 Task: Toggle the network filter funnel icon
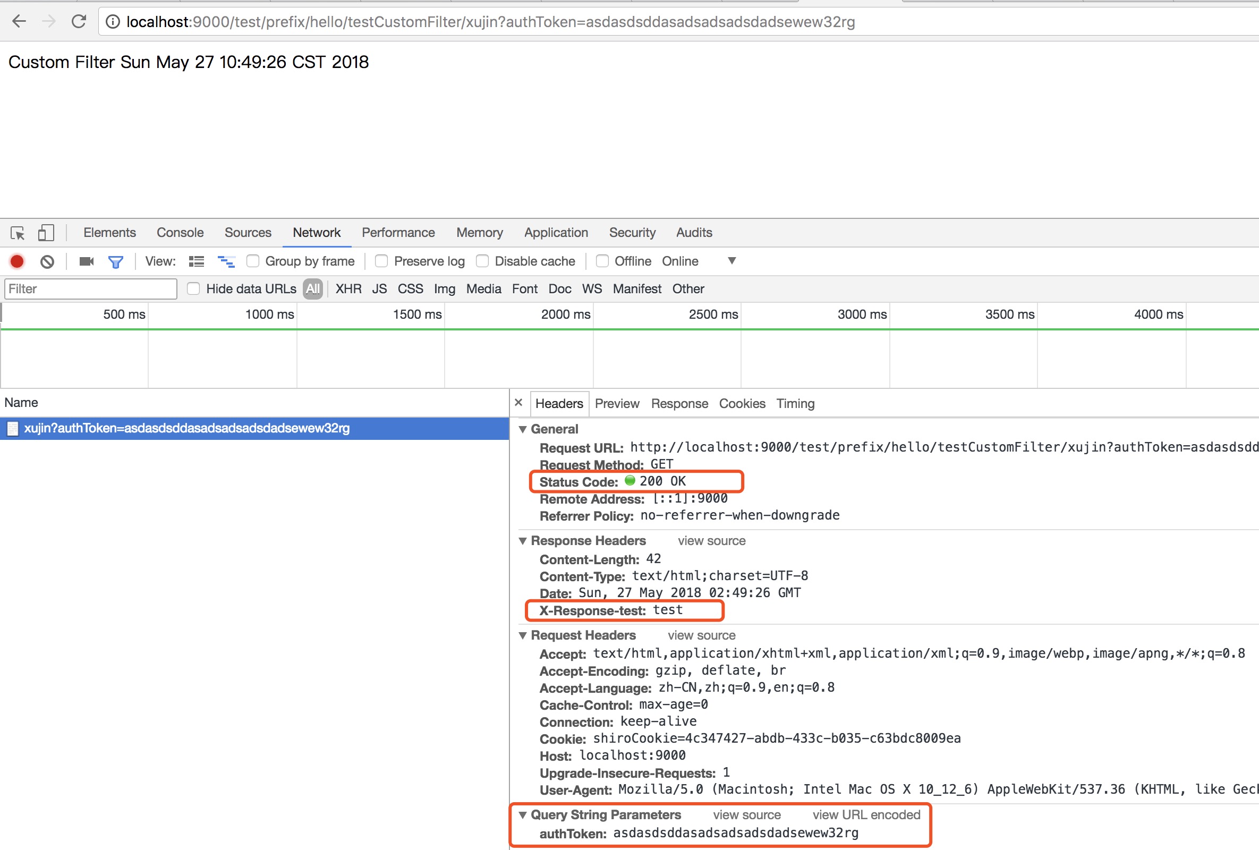115,262
